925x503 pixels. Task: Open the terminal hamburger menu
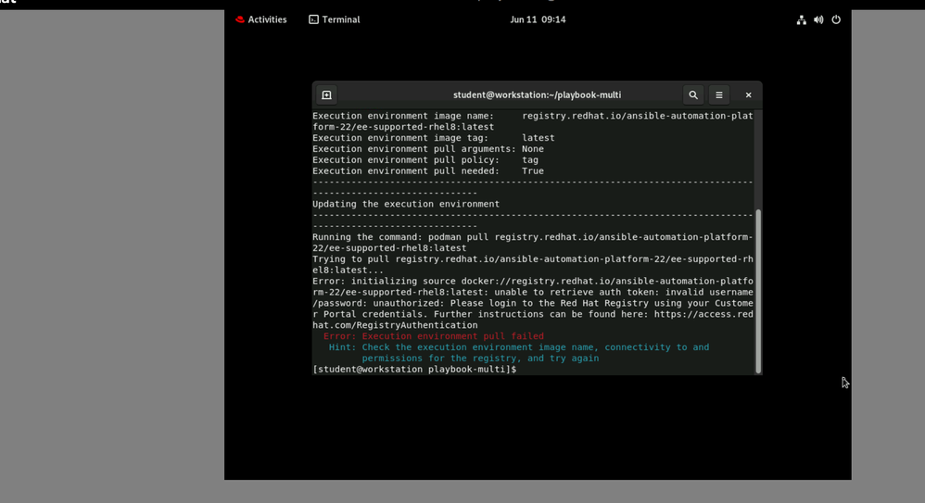click(719, 95)
